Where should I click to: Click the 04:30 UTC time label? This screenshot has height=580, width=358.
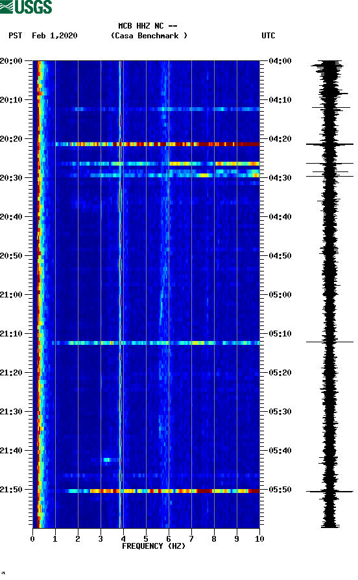tap(280, 177)
